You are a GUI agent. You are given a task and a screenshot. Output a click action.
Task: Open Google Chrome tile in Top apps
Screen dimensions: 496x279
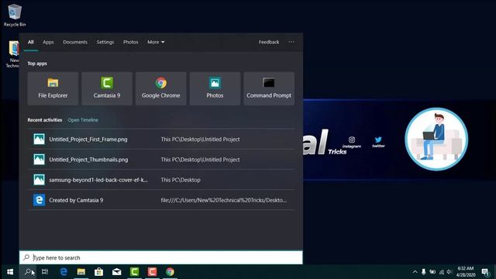tap(160, 88)
